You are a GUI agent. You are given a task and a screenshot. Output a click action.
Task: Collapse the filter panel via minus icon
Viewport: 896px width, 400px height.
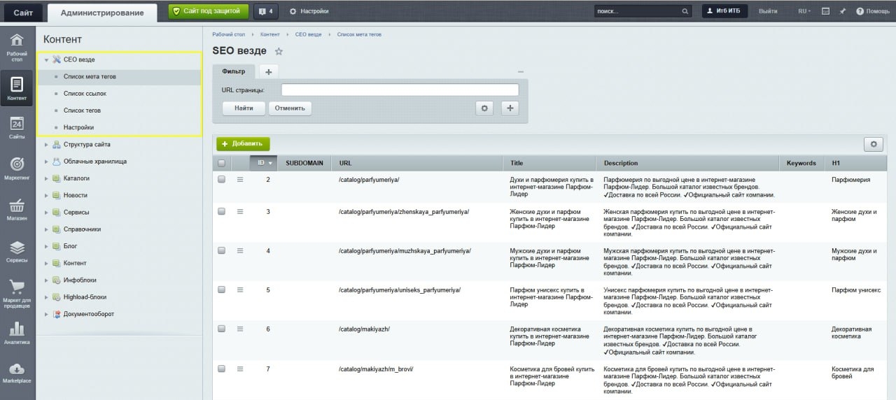coord(521,72)
